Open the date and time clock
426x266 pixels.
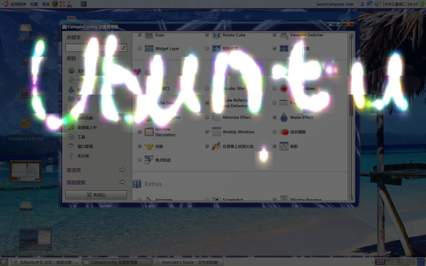click(x=400, y=4)
